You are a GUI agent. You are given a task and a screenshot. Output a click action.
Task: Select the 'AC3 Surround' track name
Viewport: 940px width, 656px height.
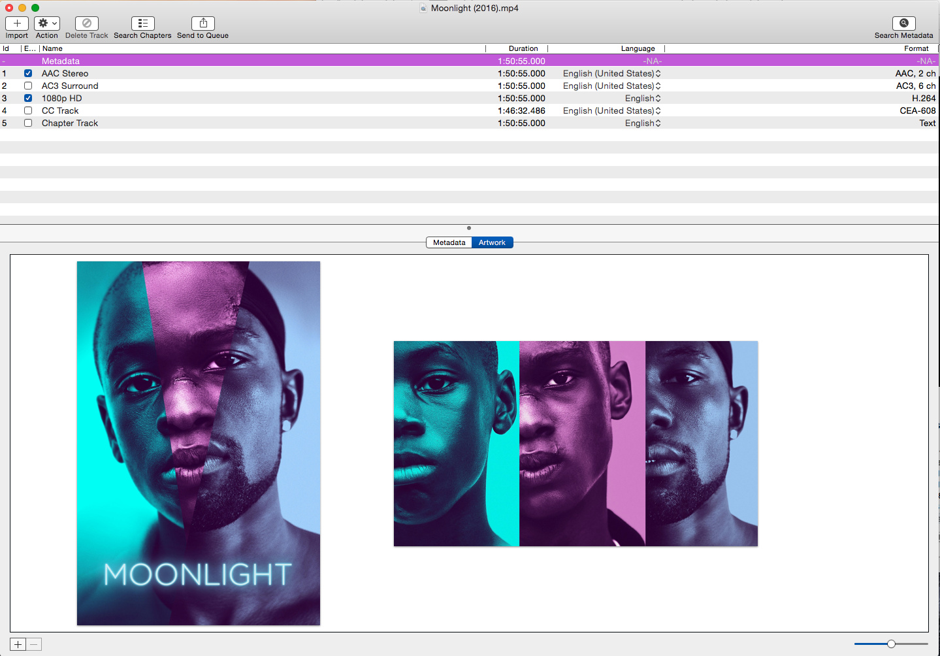tap(70, 86)
